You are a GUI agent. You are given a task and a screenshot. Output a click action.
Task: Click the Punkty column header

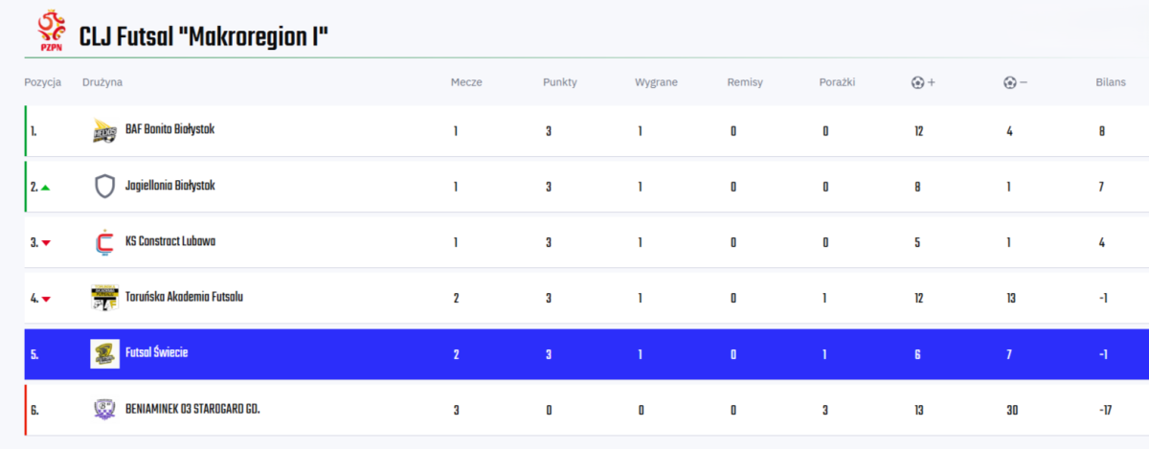[x=559, y=82]
